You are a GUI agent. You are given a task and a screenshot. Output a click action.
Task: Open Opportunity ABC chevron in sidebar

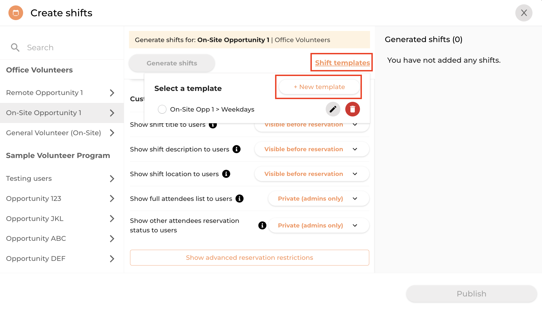coord(112,239)
